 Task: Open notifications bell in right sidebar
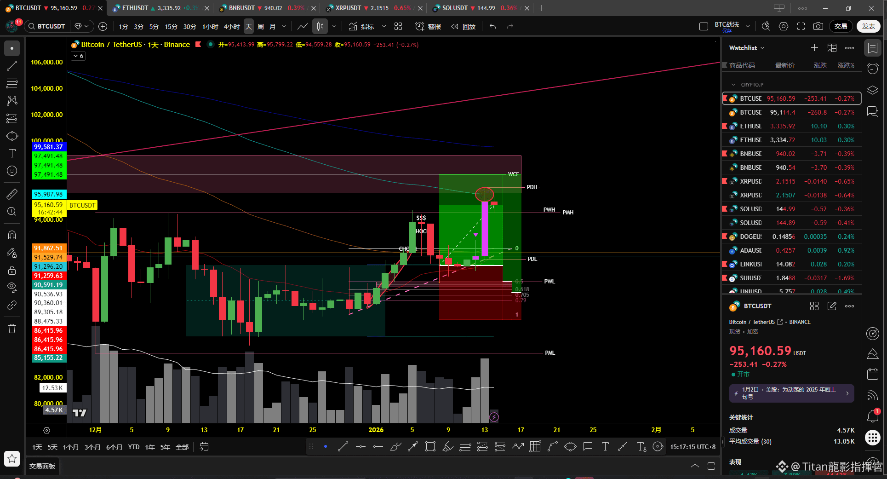872,416
